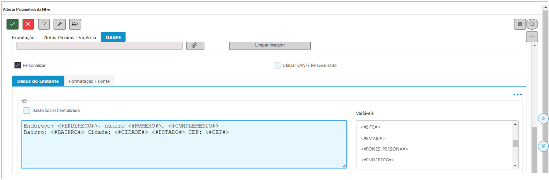Switch to the Exportação tab
The width and height of the screenshot is (549, 180).
point(23,38)
